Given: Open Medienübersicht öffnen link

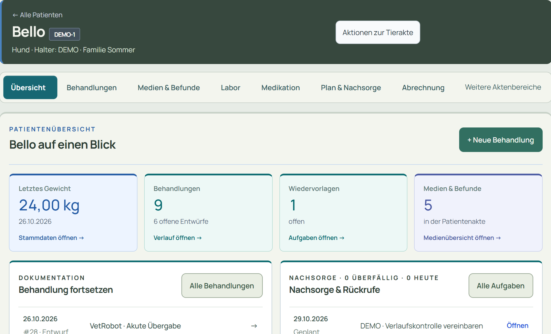Looking at the screenshot, I should [x=462, y=238].
